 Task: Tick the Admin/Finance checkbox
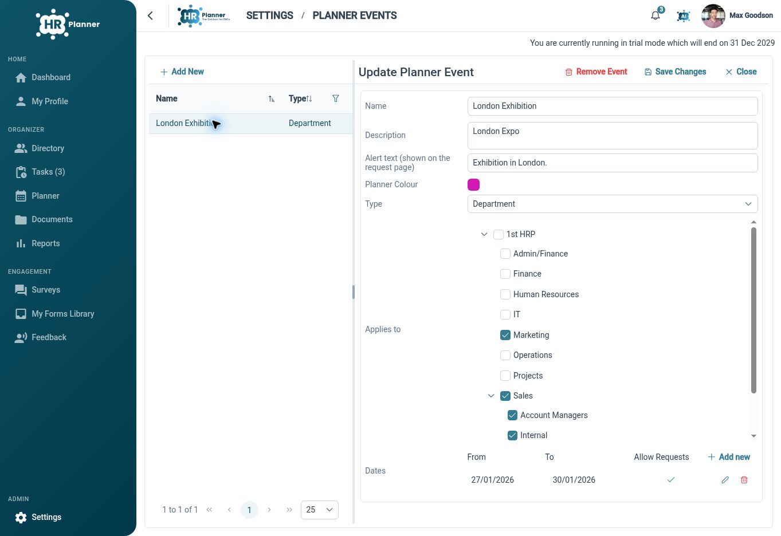(x=505, y=254)
